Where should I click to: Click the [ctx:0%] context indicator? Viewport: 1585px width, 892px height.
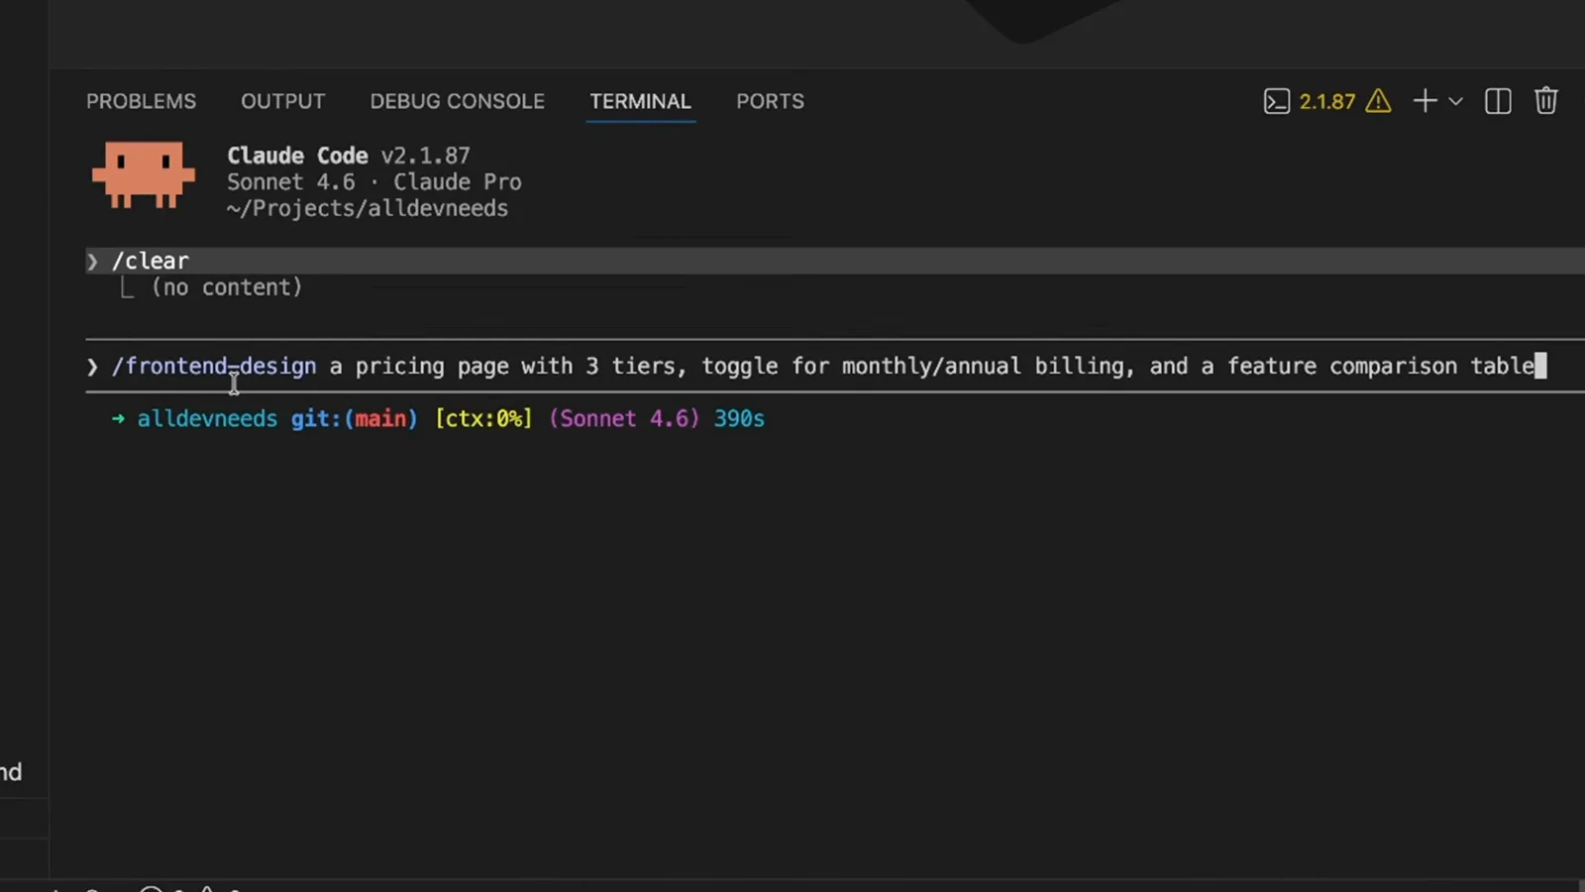tap(483, 419)
